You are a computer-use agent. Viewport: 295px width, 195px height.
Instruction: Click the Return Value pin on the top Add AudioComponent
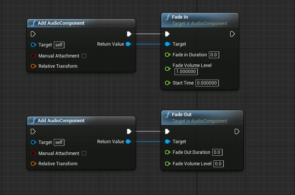pyautogui.click(x=128, y=44)
